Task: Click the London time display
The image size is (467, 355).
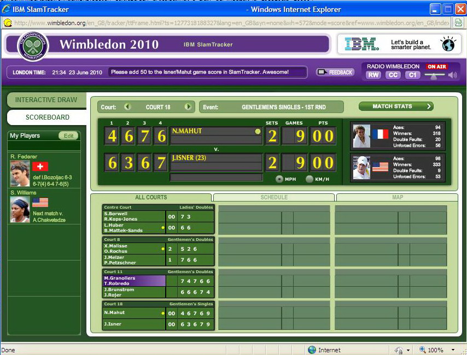Action: point(57,72)
